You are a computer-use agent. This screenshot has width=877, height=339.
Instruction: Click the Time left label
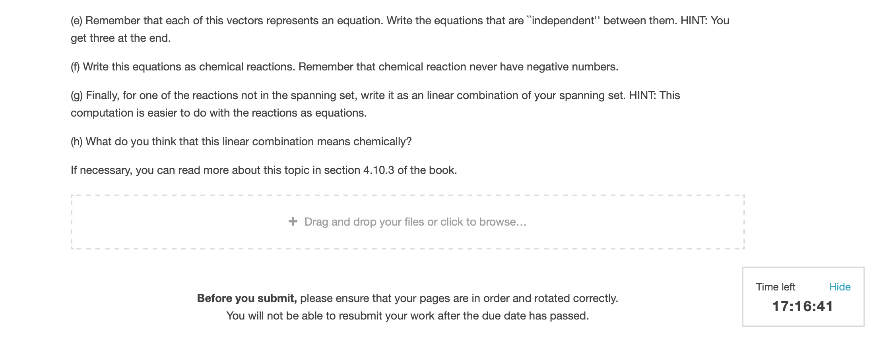pyautogui.click(x=776, y=286)
